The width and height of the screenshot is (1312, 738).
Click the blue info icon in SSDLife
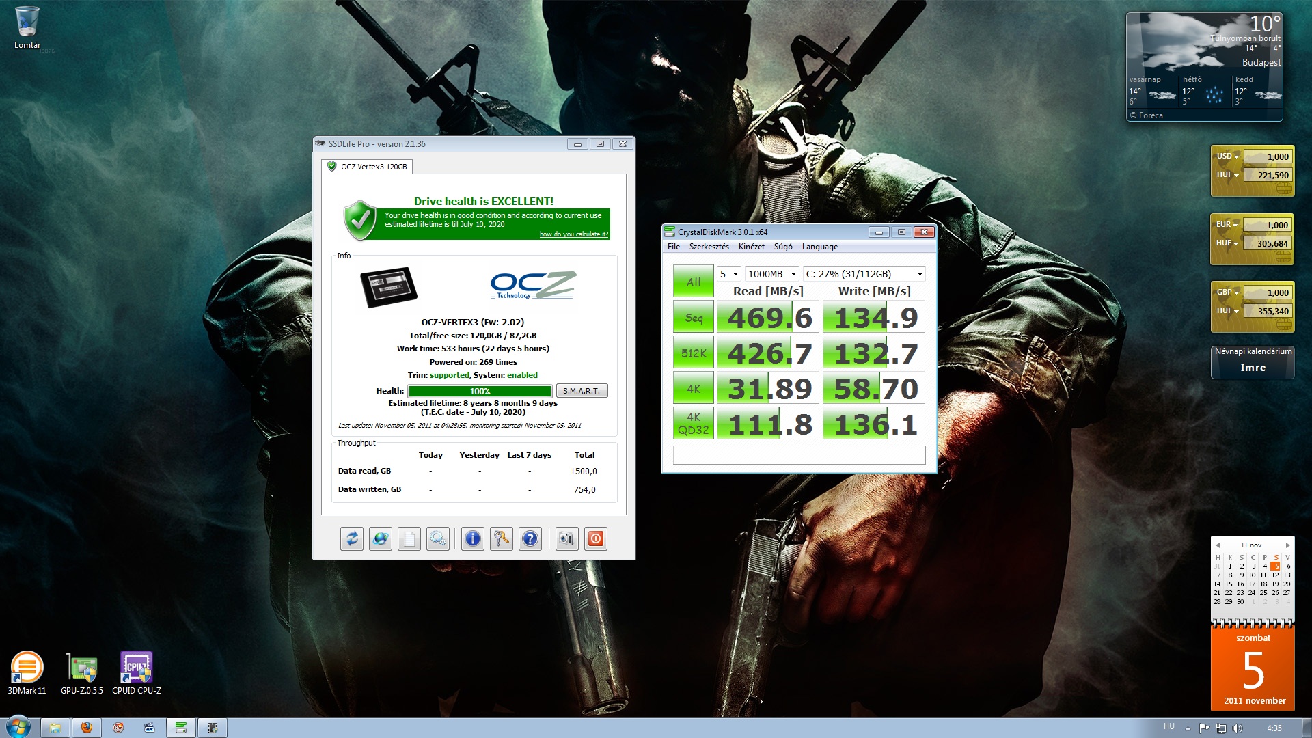click(x=472, y=539)
